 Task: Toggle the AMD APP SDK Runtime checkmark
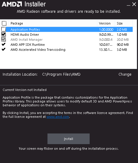click(4, 44)
